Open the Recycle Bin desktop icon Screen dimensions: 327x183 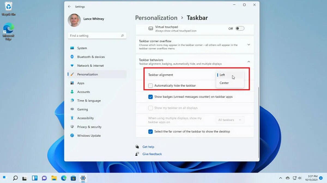tap(8, 8)
